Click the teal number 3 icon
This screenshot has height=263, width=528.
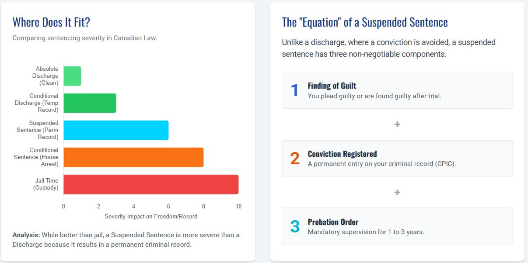click(x=295, y=226)
